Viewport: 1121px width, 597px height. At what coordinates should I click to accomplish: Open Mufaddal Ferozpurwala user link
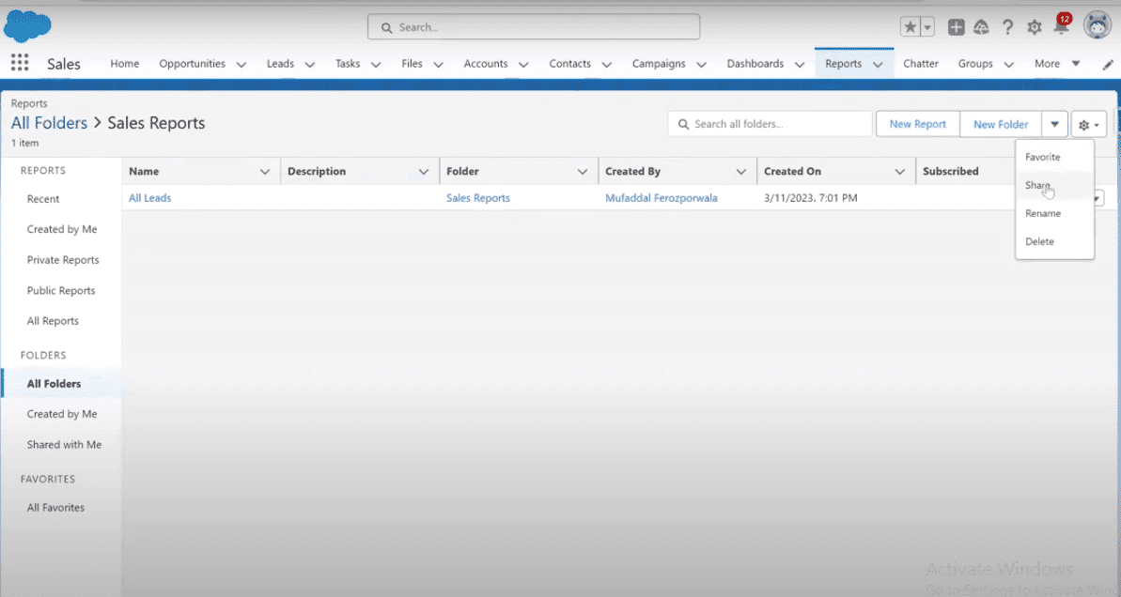point(661,198)
